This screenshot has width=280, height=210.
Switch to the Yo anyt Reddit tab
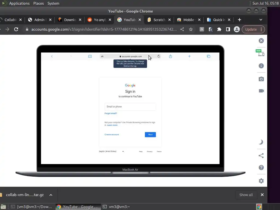coord(100,20)
